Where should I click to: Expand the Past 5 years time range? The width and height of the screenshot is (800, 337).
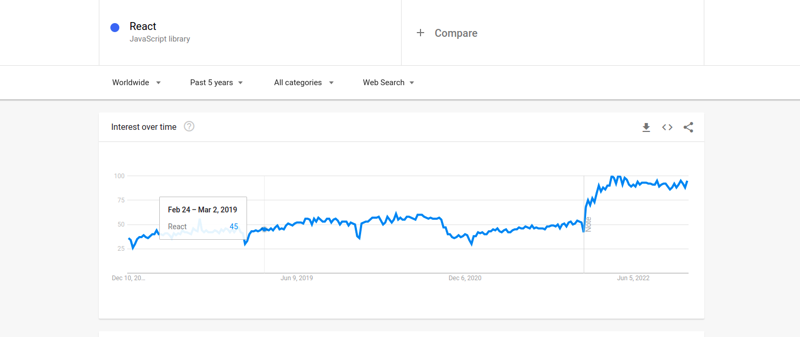[x=217, y=83]
